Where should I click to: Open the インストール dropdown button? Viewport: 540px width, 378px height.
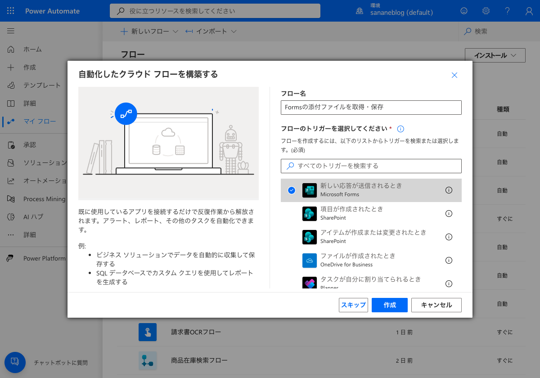point(495,55)
